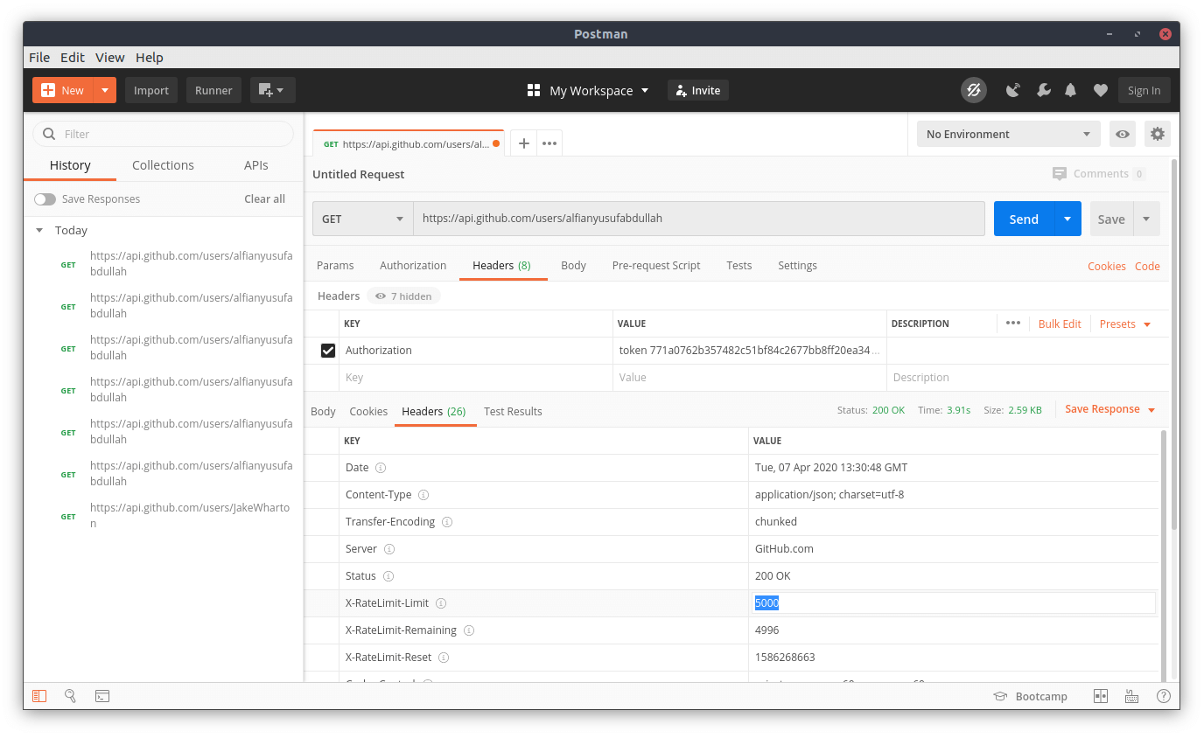The height and width of the screenshot is (738, 1204).
Task: Send the request
Action: pyautogui.click(x=1024, y=219)
